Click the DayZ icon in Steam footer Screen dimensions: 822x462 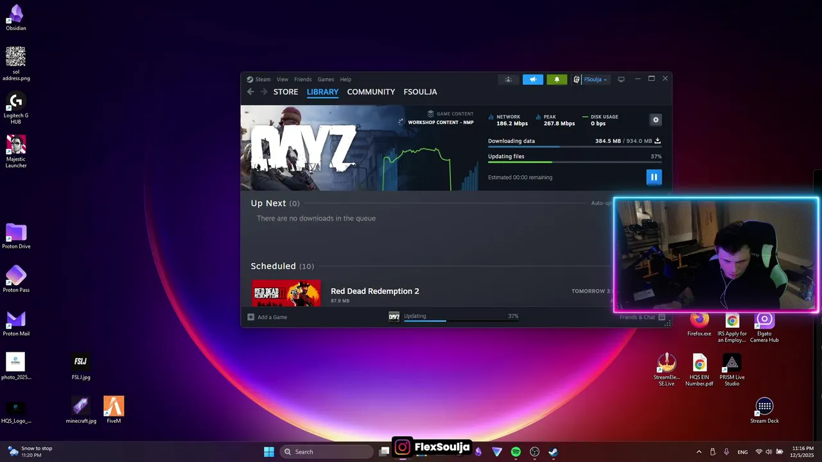point(394,316)
